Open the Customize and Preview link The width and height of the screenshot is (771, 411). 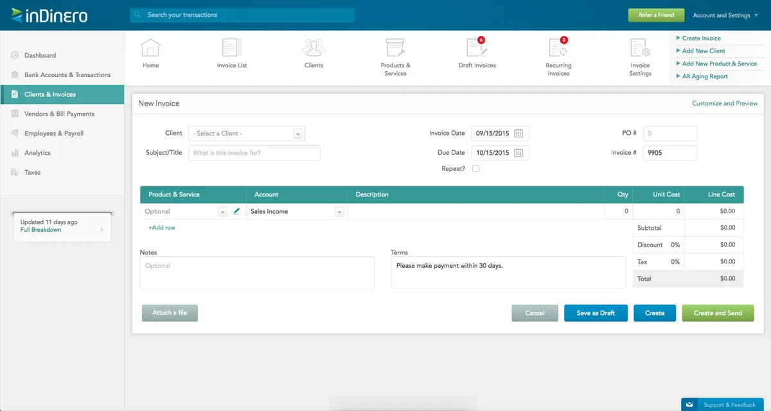pos(725,103)
